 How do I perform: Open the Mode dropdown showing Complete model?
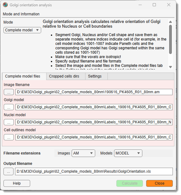click(22, 30)
